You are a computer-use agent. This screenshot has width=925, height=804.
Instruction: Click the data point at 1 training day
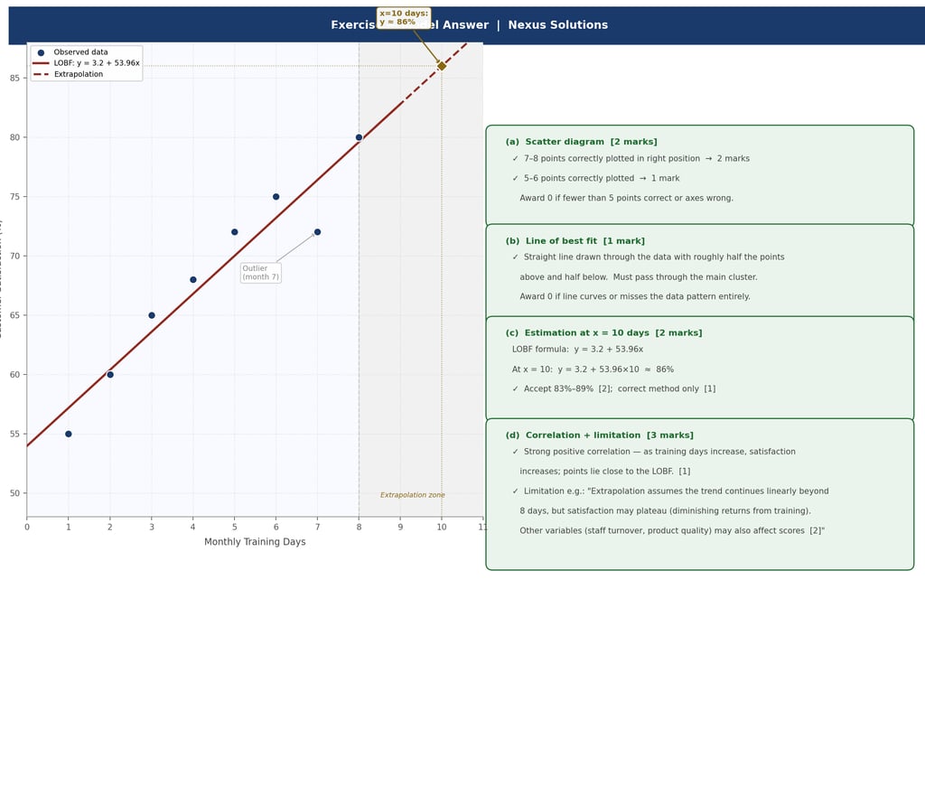point(69,435)
